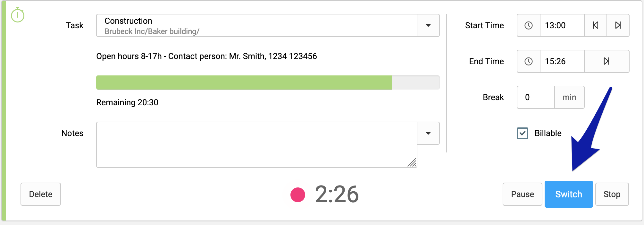Click the blue Switch button
Image resolution: width=644 pixels, height=225 pixels.
(x=569, y=194)
